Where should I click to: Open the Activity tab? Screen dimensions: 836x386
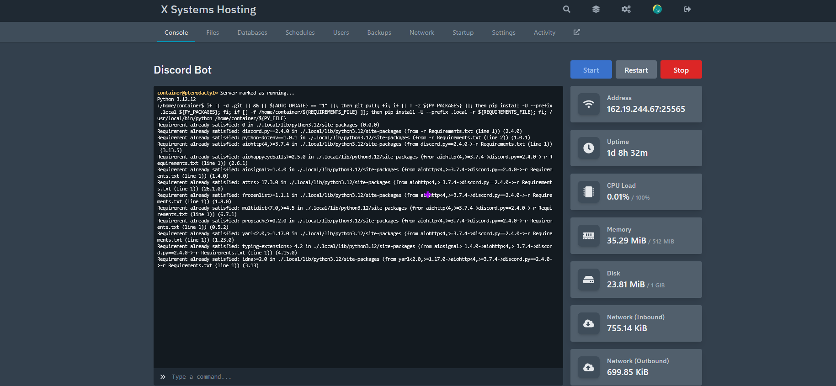545,32
